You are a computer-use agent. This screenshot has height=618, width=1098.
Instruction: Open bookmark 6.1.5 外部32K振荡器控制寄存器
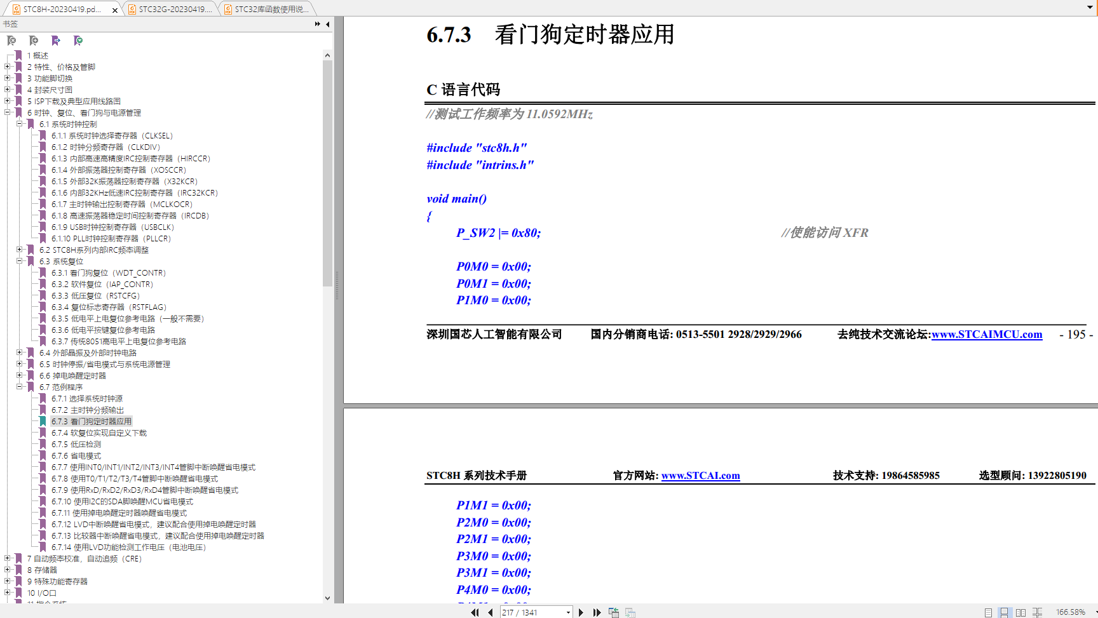click(x=125, y=181)
